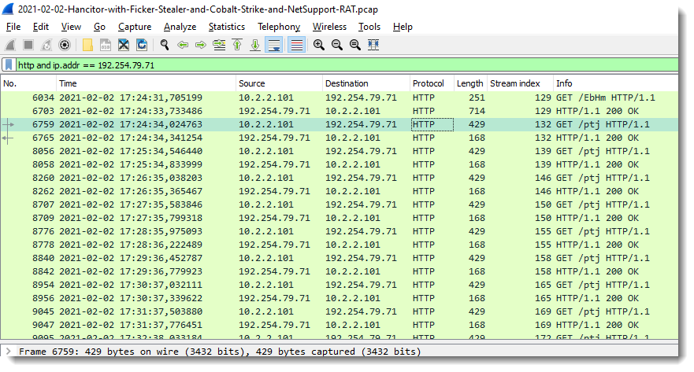Expand Frame 6759 details row

[8, 352]
